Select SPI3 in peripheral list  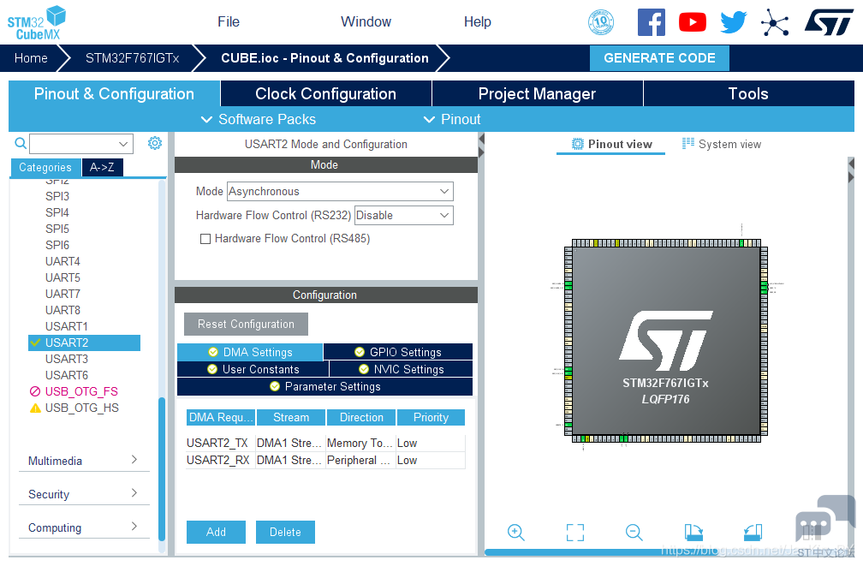(57, 197)
